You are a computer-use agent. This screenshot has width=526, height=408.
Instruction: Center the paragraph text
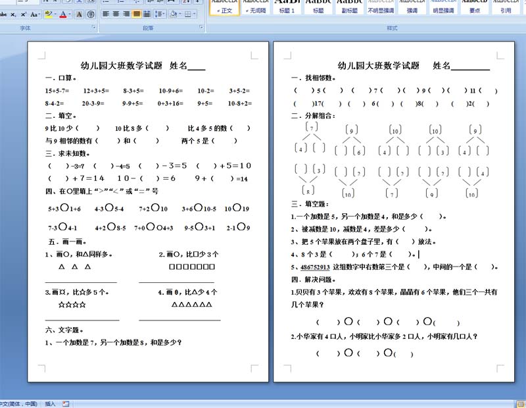[x=116, y=14]
